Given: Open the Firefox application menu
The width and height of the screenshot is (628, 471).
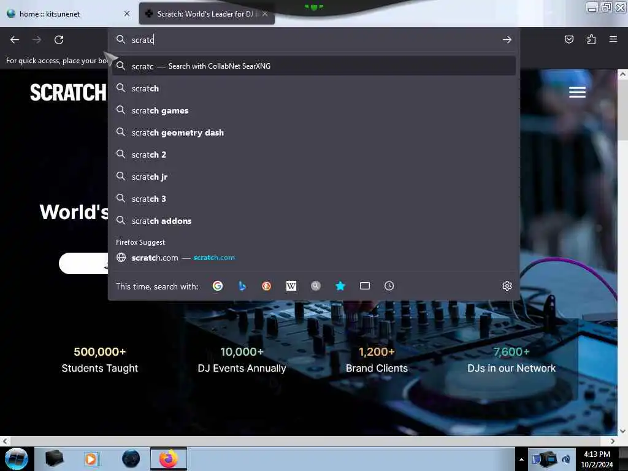Looking at the screenshot, I should pos(613,39).
